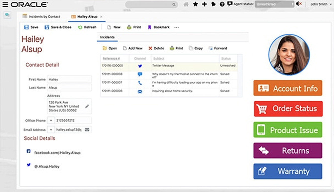This screenshot has height=192, width=334.
Task: Click the envelope icon beside email address
Action: (x=87, y=130)
